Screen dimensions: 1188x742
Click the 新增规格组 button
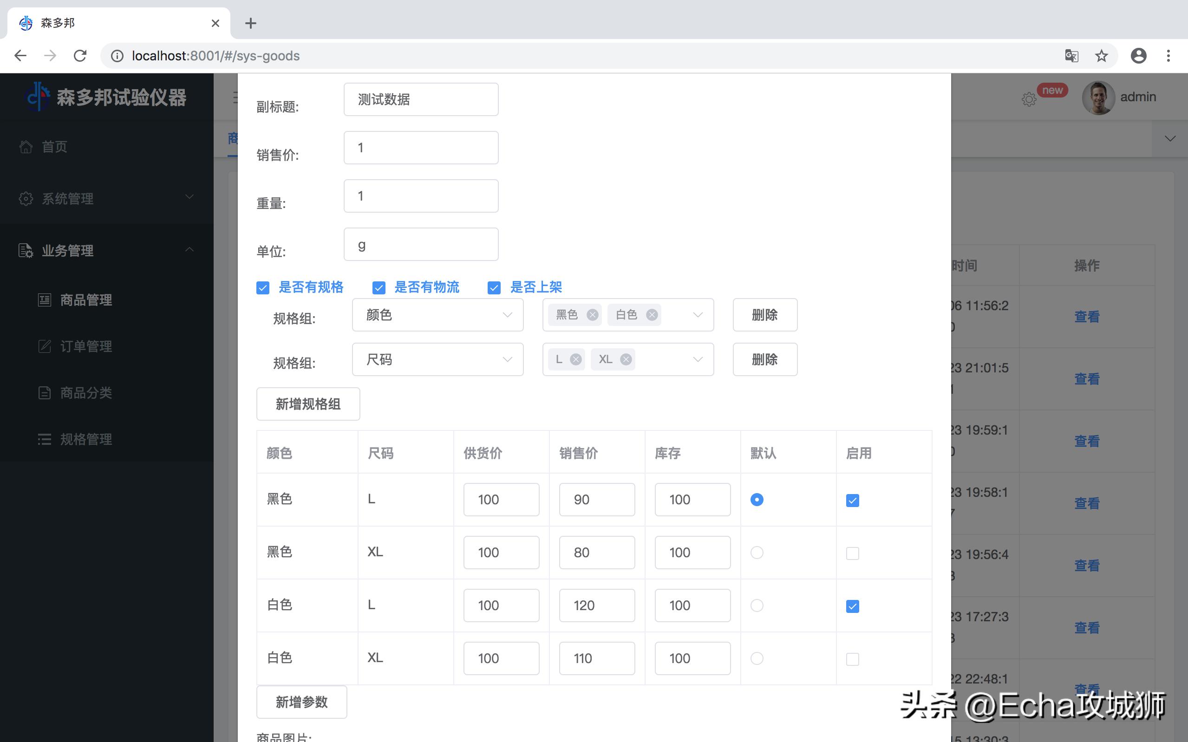click(x=307, y=404)
